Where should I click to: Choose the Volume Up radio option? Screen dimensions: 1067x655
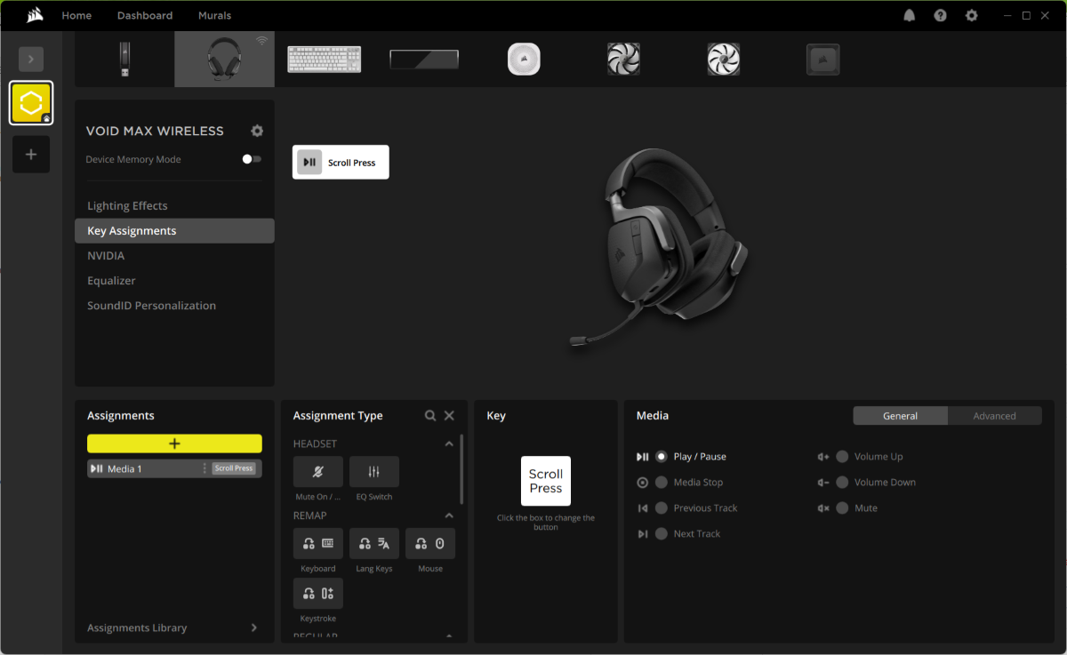[842, 457]
